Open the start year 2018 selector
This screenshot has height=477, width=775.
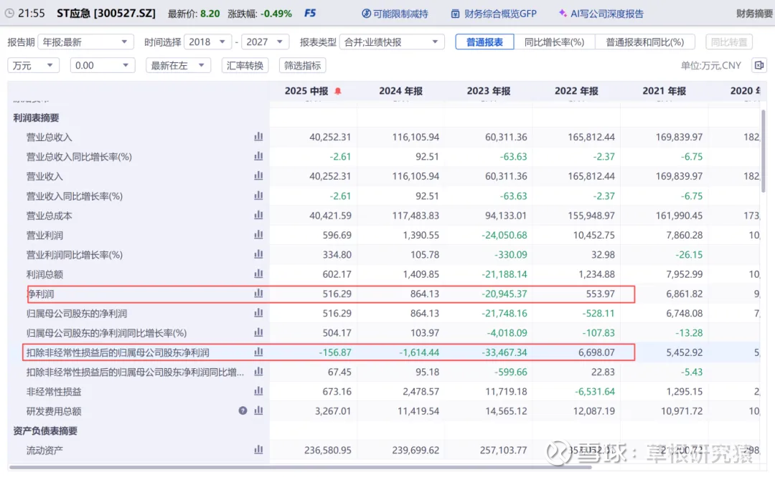[x=207, y=42]
